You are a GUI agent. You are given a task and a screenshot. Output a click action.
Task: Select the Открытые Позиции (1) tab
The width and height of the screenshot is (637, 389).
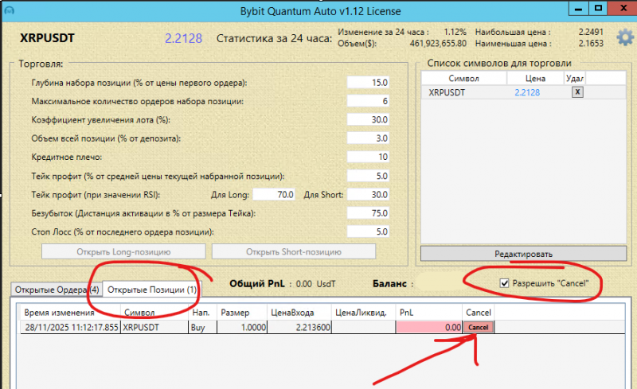152,290
